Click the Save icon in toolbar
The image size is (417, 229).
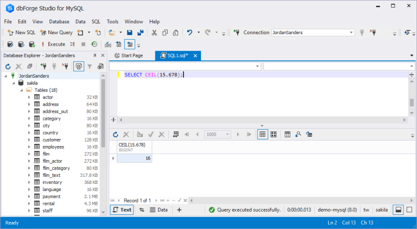(130, 33)
